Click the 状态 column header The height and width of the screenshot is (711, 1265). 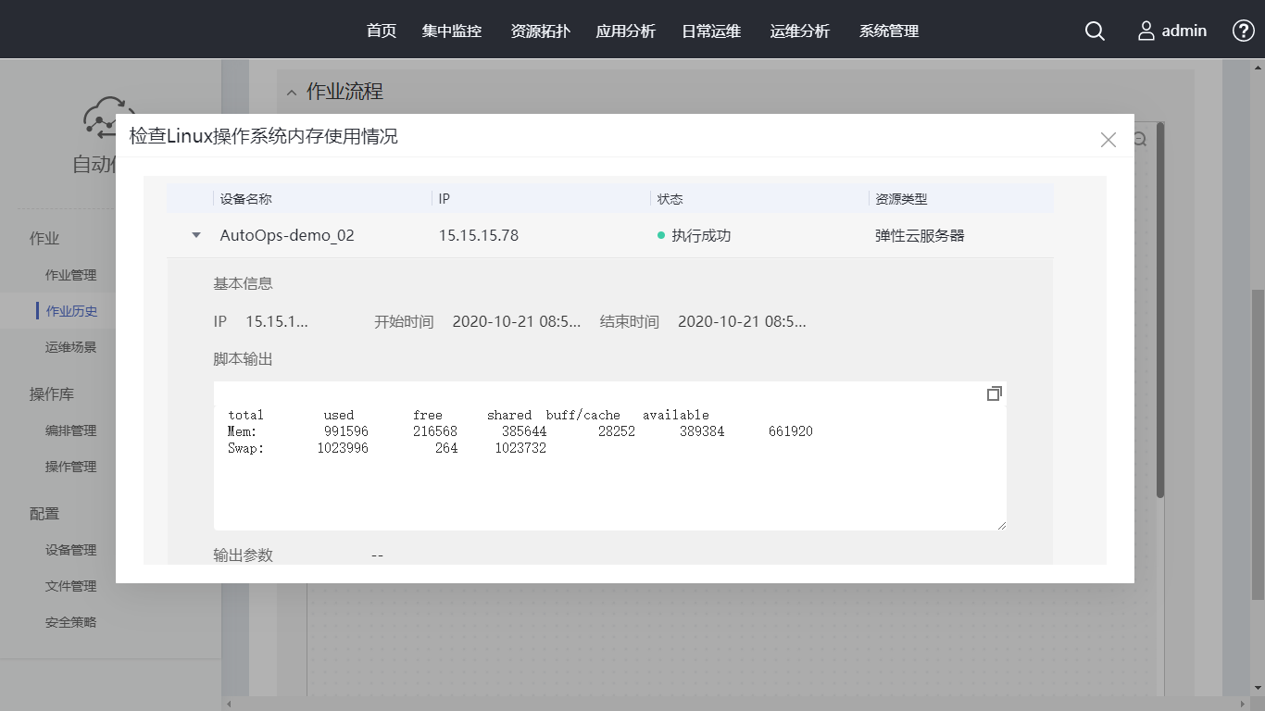tap(670, 199)
